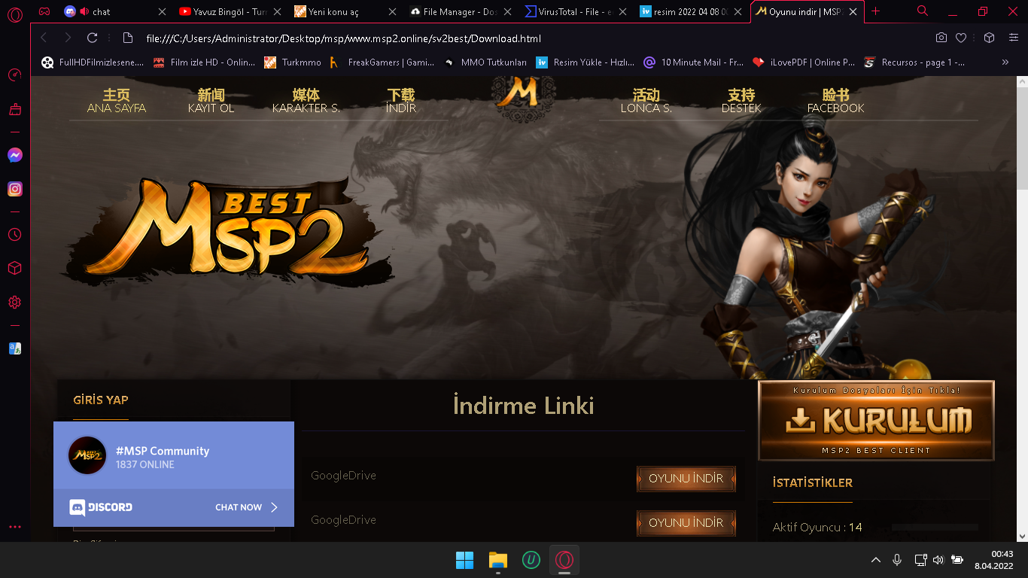Open Film izle HD bookmark
1028x578 pixels.
tap(204, 62)
